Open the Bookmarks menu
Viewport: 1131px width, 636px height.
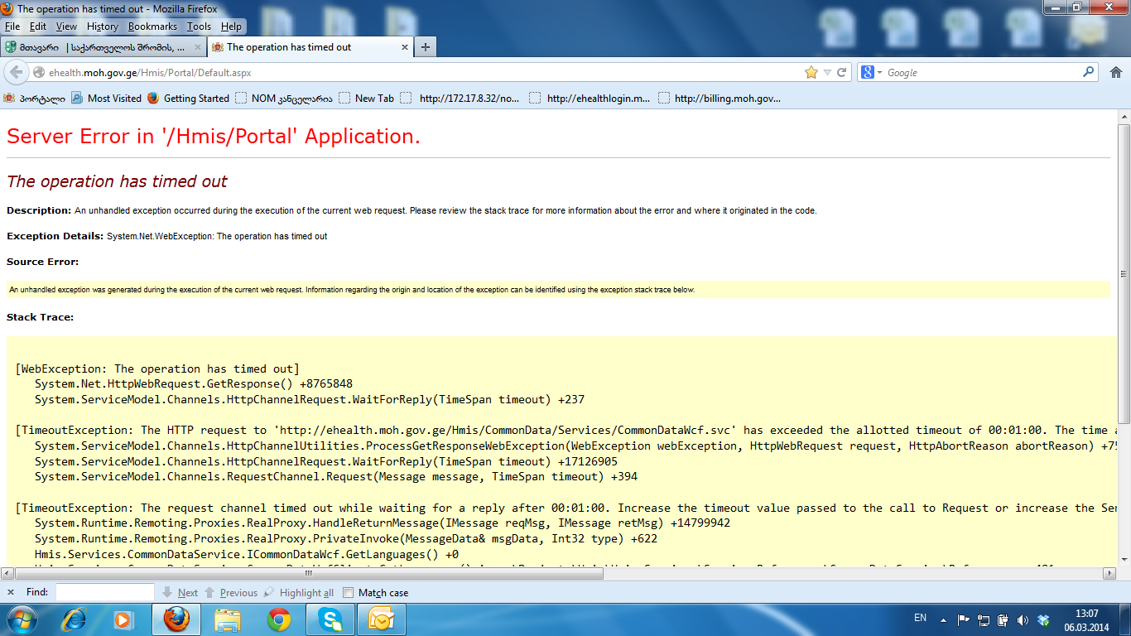click(152, 26)
